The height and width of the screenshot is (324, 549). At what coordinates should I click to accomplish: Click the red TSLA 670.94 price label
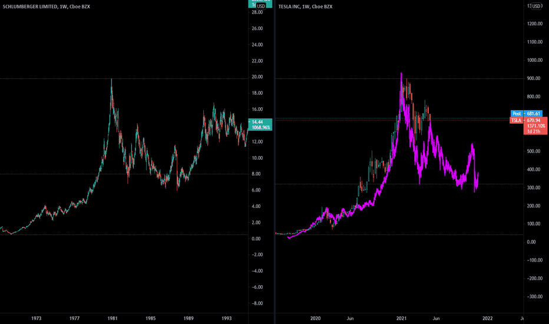(x=528, y=120)
